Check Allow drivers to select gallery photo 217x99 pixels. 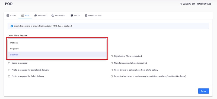pyautogui.click(x=111, y=70)
